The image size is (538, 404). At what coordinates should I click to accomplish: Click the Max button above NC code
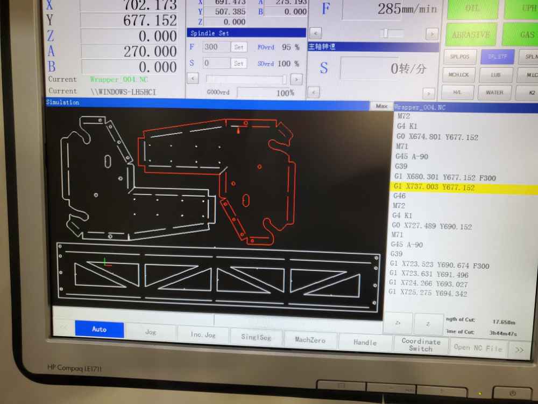pos(381,106)
